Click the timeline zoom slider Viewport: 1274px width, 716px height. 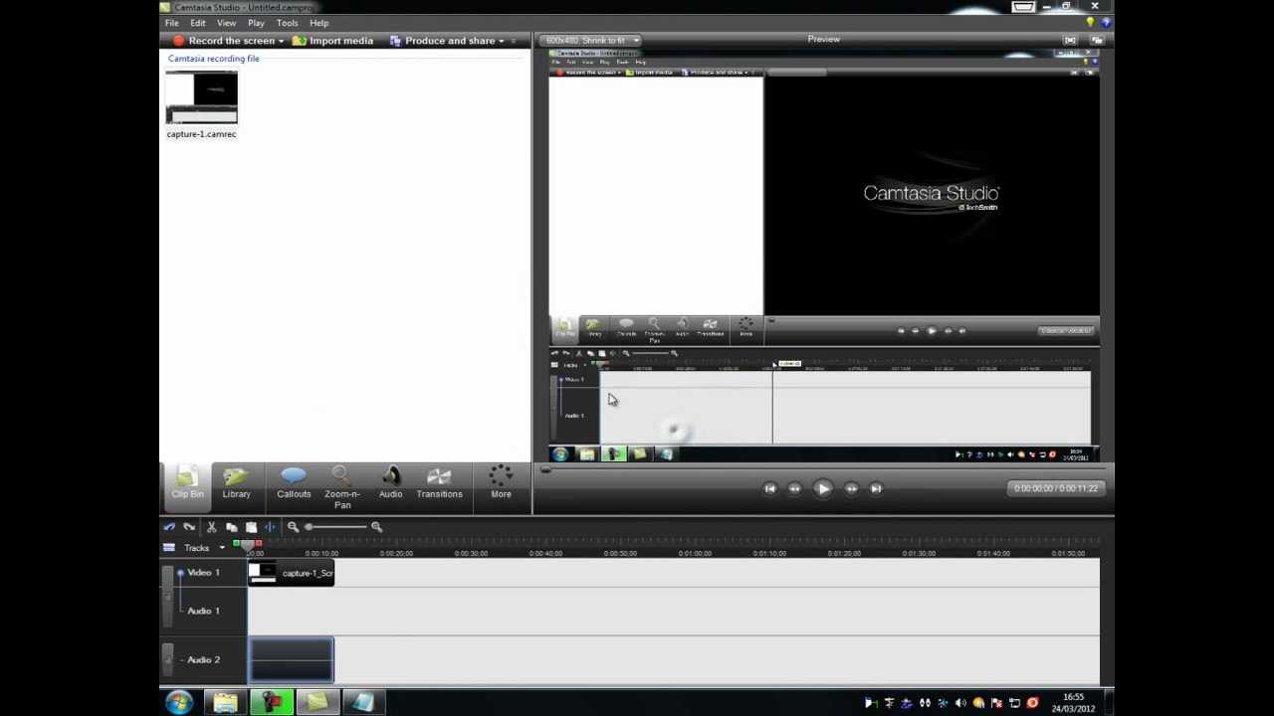(335, 527)
